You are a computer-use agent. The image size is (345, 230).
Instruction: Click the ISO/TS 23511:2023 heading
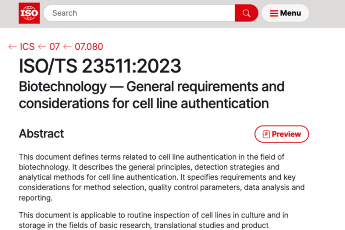click(x=100, y=66)
